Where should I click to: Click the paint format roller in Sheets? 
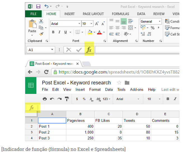(x=67, y=99)
